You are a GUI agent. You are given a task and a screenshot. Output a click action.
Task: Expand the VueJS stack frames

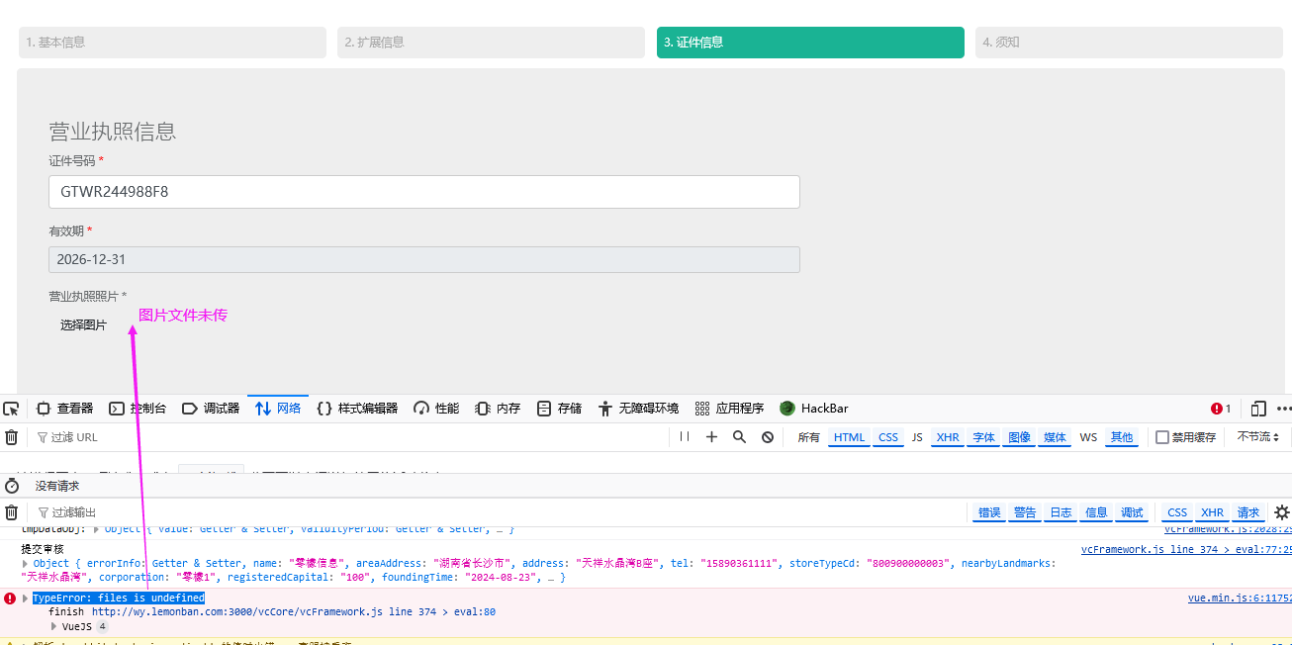pos(55,626)
